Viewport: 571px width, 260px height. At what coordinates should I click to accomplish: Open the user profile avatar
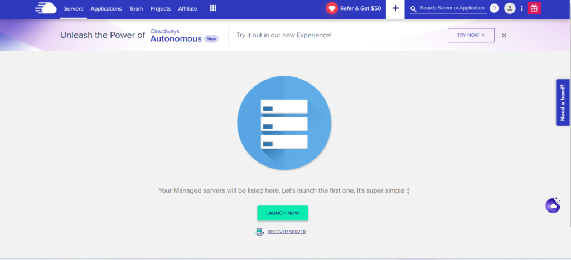(510, 8)
